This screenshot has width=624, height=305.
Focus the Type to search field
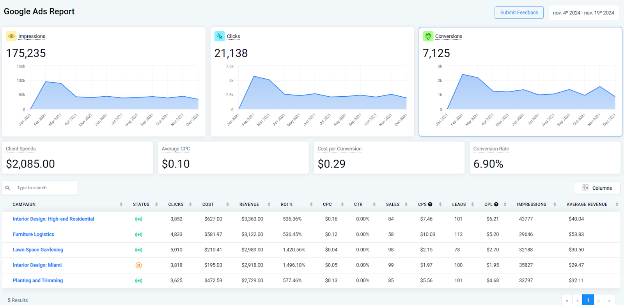point(40,188)
